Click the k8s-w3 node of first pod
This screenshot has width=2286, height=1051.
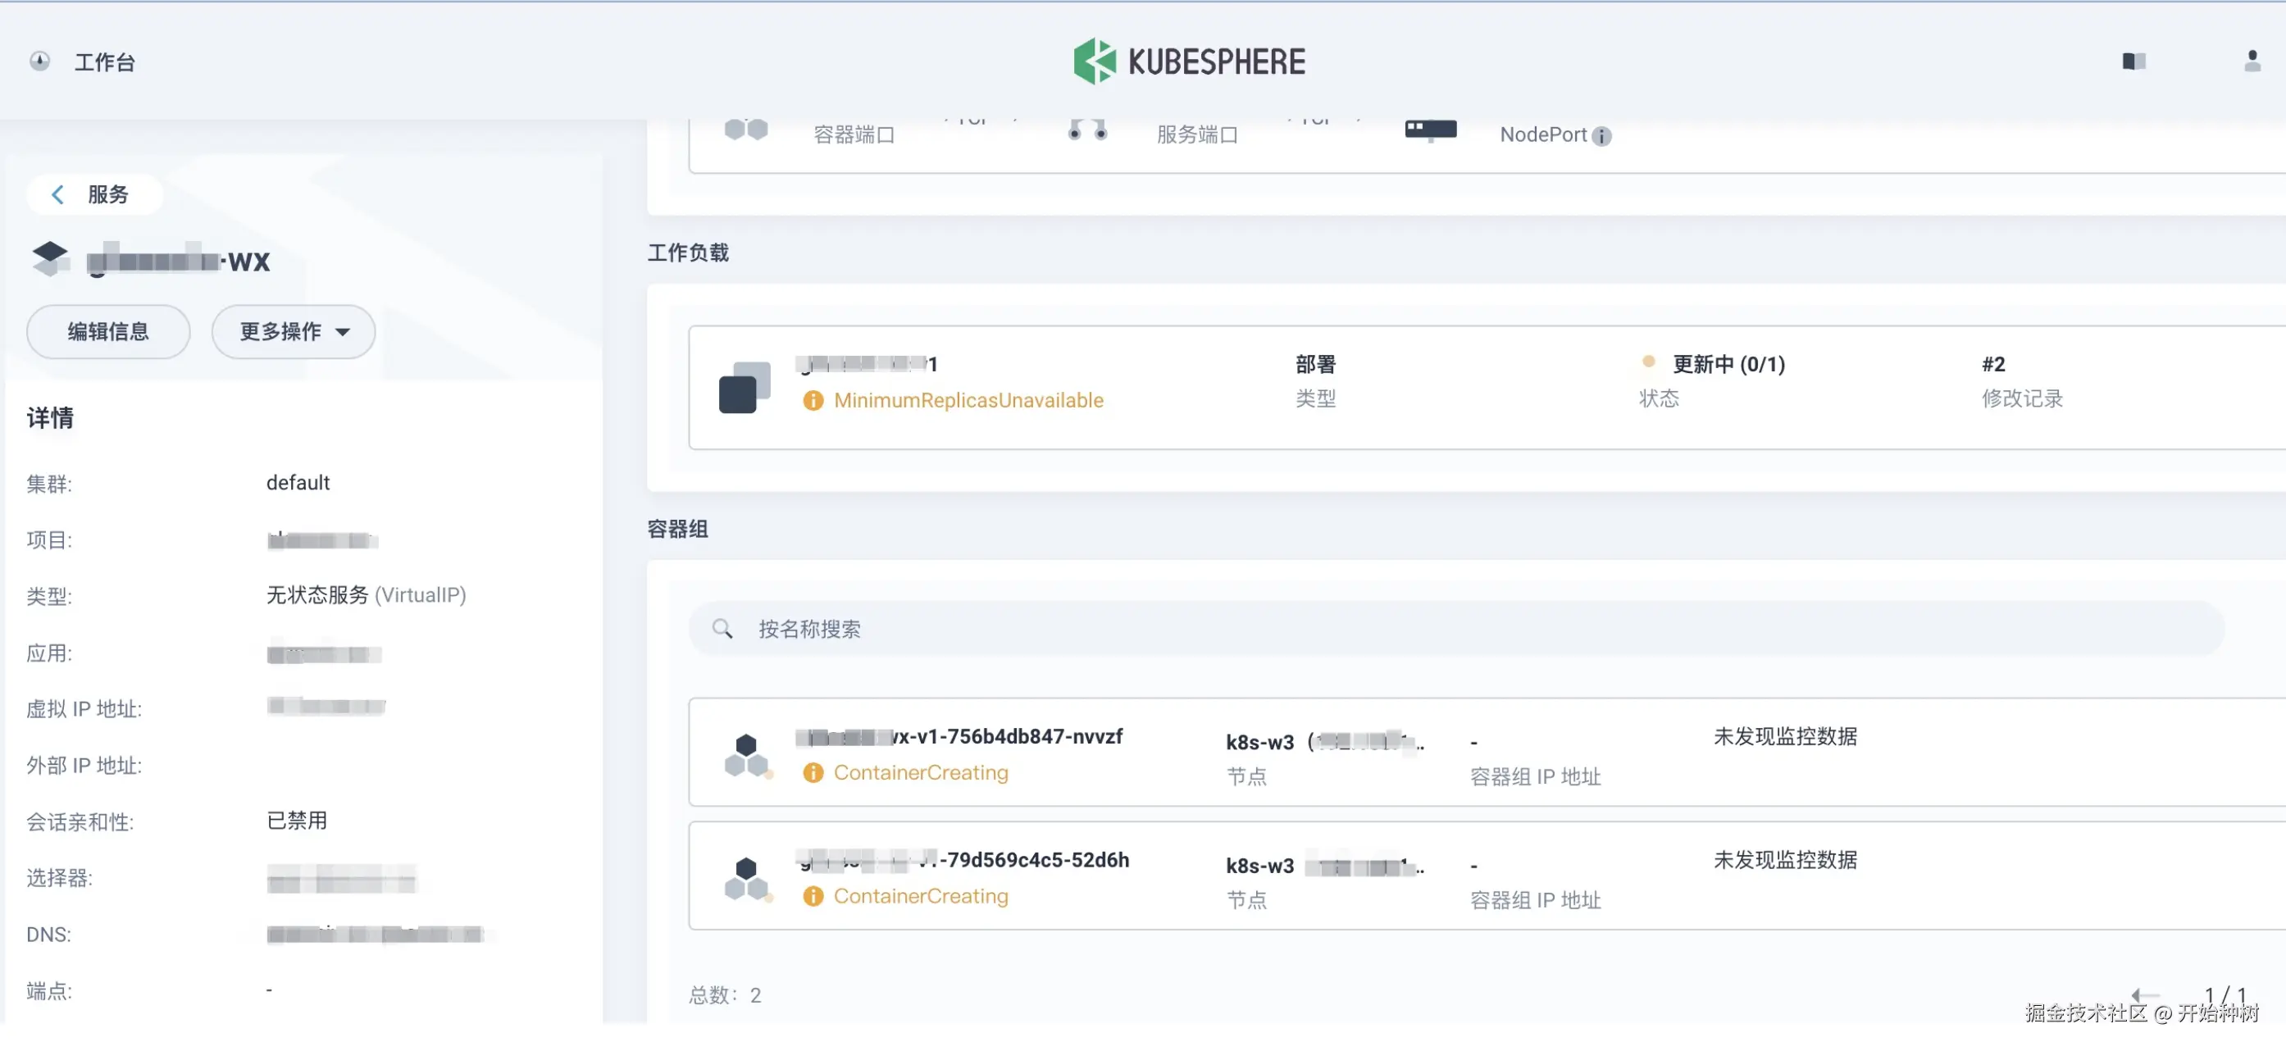1259,741
